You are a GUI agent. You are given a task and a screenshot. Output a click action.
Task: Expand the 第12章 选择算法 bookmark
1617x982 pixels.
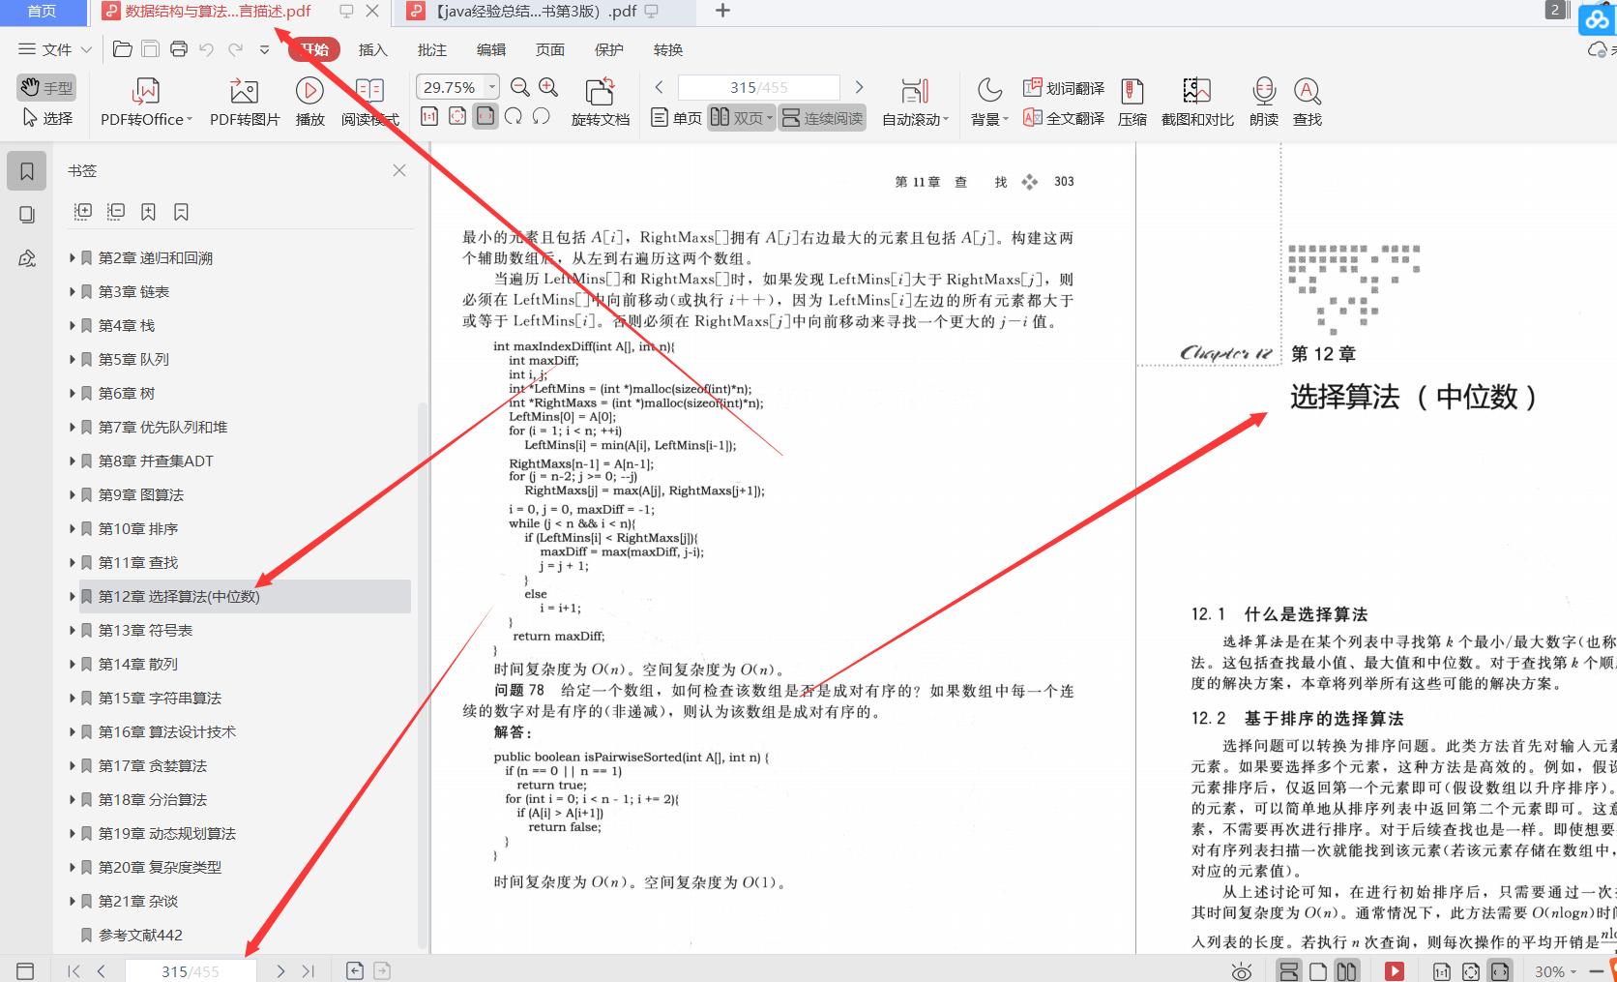pyautogui.click(x=73, y=596)
